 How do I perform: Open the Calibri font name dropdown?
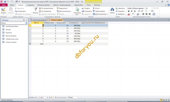[x=144, y=8]
